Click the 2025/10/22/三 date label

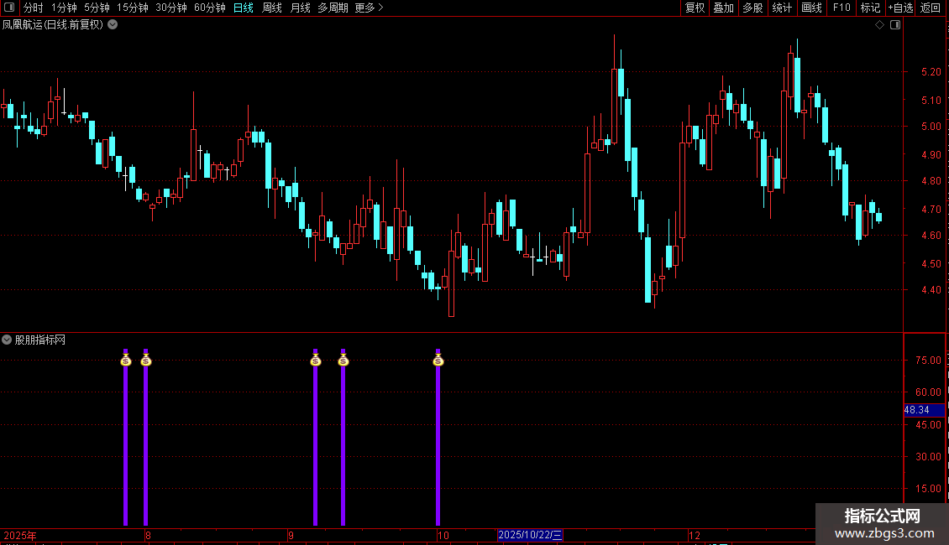(x=530, y=535)
